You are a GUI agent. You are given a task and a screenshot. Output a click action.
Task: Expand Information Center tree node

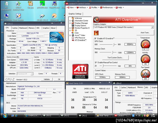coord(70,21)
